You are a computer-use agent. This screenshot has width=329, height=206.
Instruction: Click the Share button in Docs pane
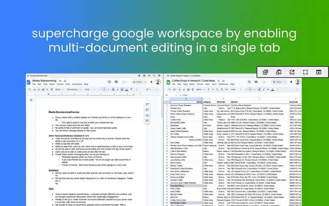(138, 82)
